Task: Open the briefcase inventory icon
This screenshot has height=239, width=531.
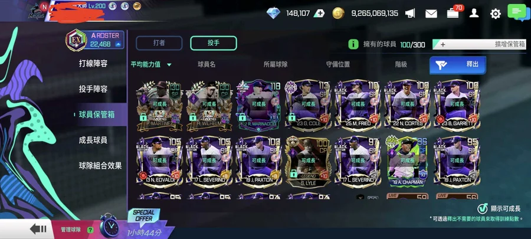Action: 453,14
